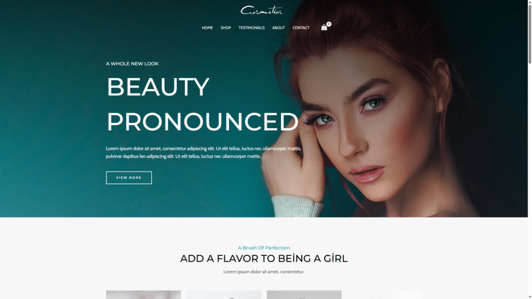Click the first product thumbnail
The height and width of the screenshot is (299, 532).
click(x=143, y=295)
